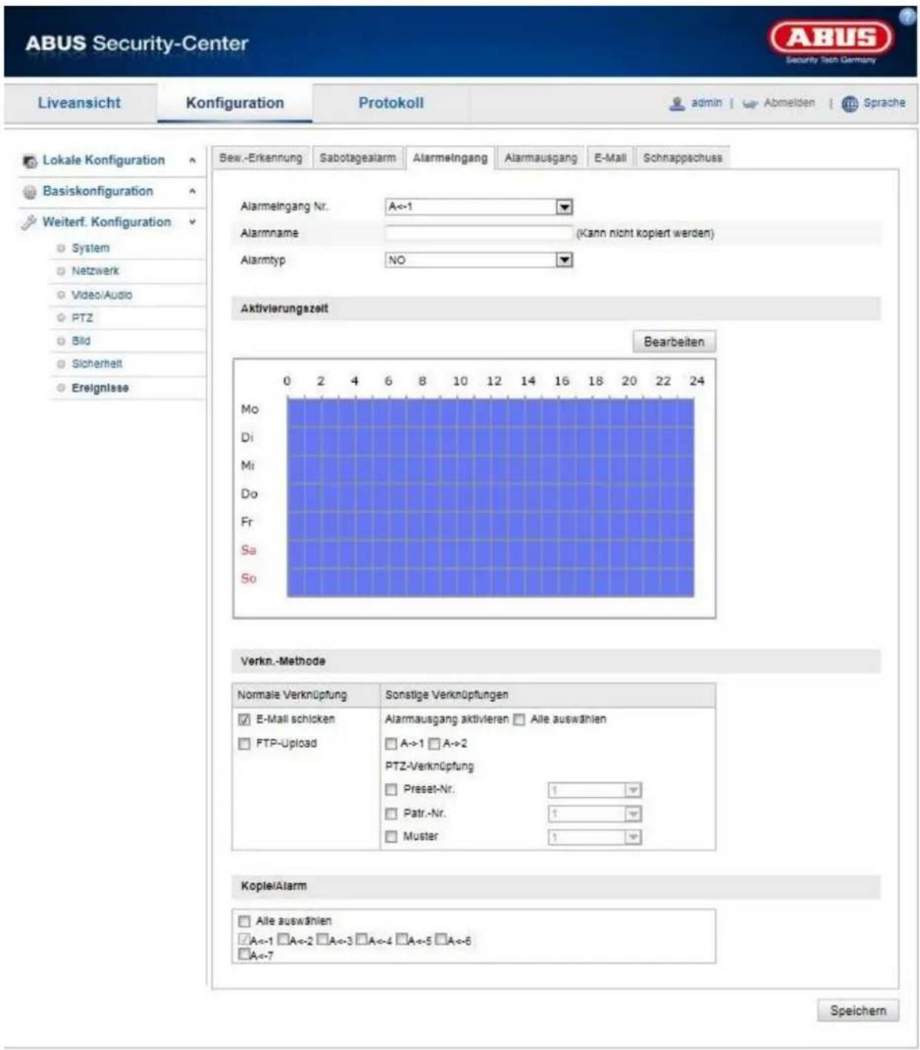Check Alle auswählen under Alarmausgang aktivieren
The width and height of the screenshot is (920, 1050).
[x=519, y=720]
